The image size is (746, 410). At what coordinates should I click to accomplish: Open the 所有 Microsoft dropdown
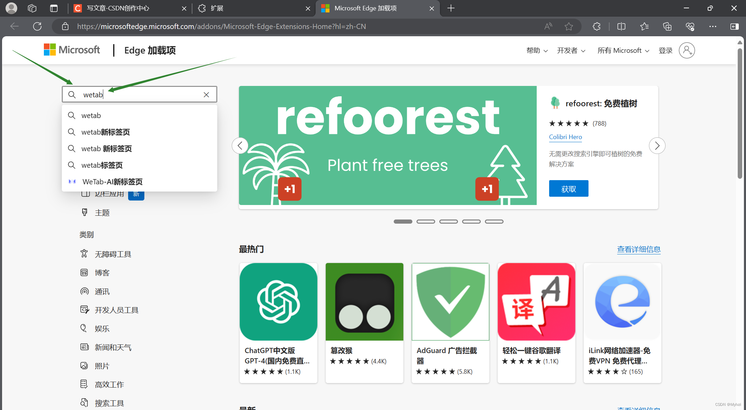click(623, 51)
